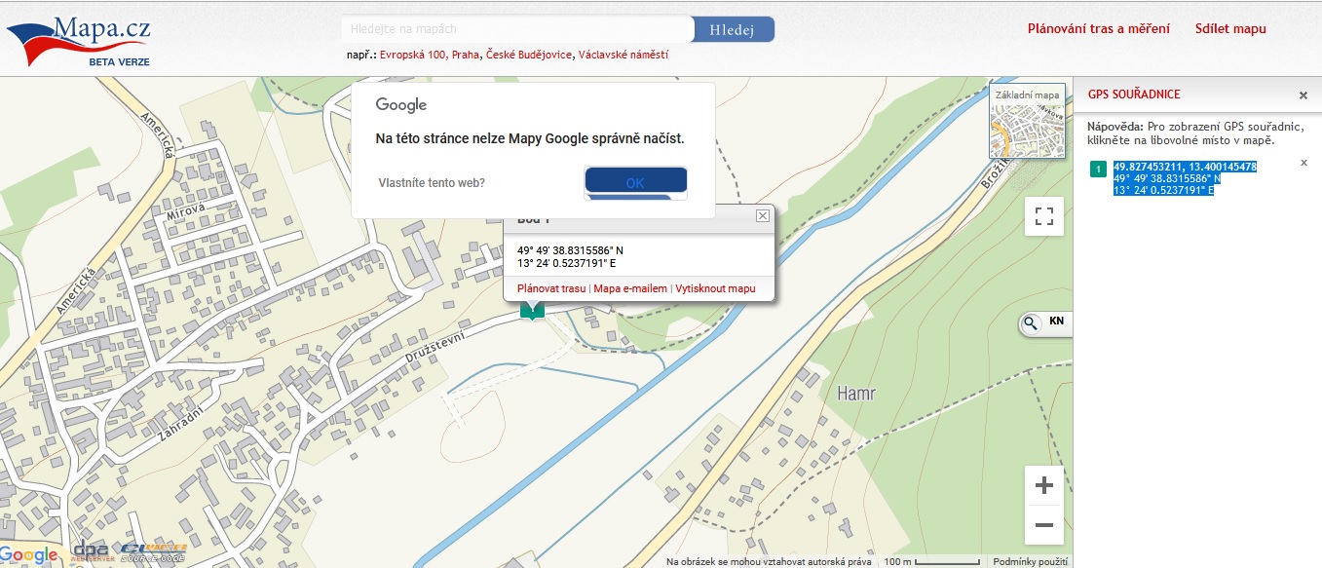The image size is (1322, 568).
Task: Switch map type via Základní mapa thumbnail
Action: coord(1027,122)
